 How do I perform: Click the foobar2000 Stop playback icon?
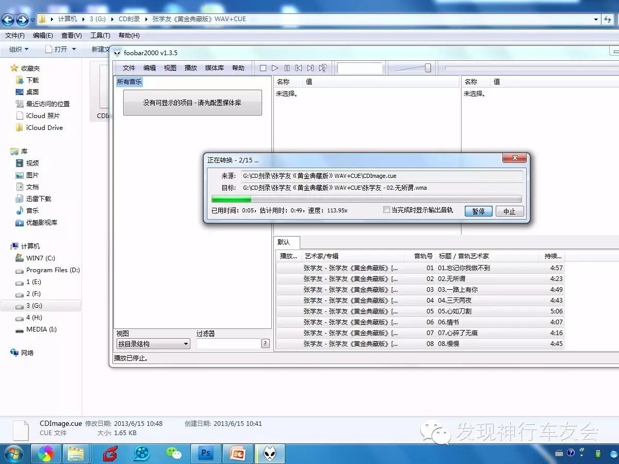click(263, 68)
